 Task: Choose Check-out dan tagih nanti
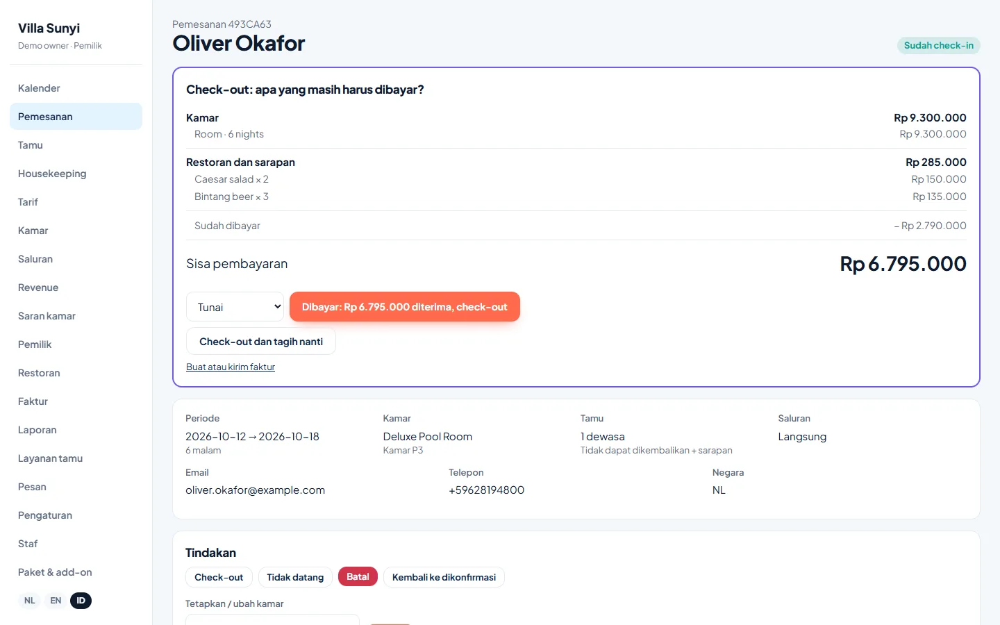(261, 342)
